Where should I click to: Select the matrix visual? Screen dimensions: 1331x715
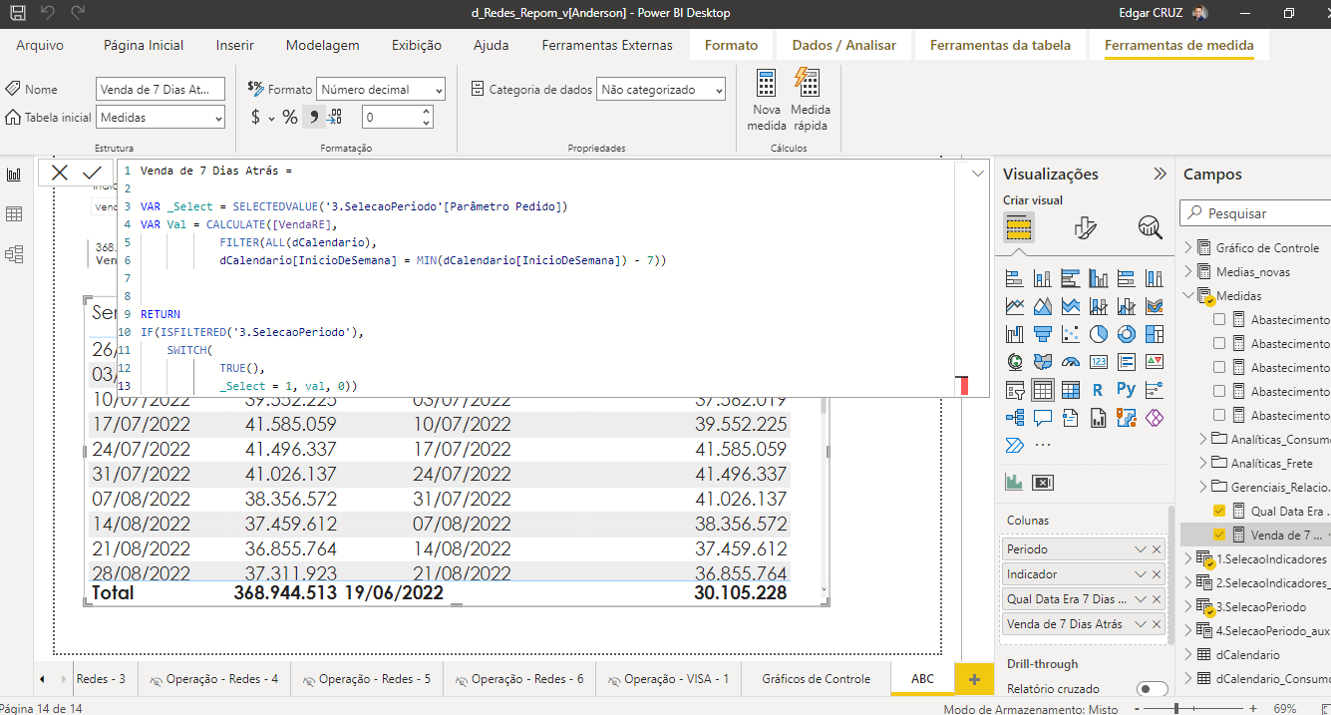point(1071,390)
